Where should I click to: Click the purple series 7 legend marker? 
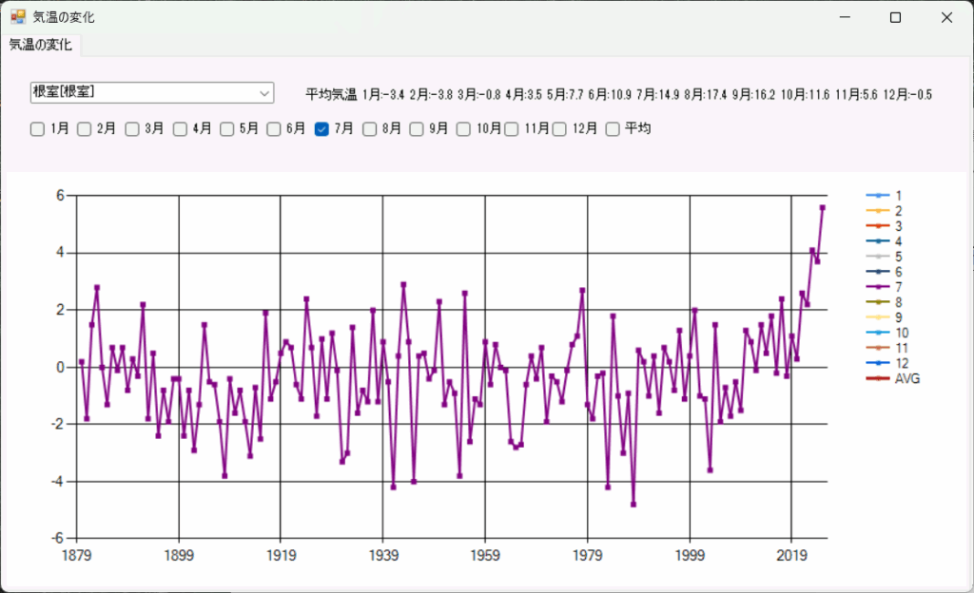point(876,287)
